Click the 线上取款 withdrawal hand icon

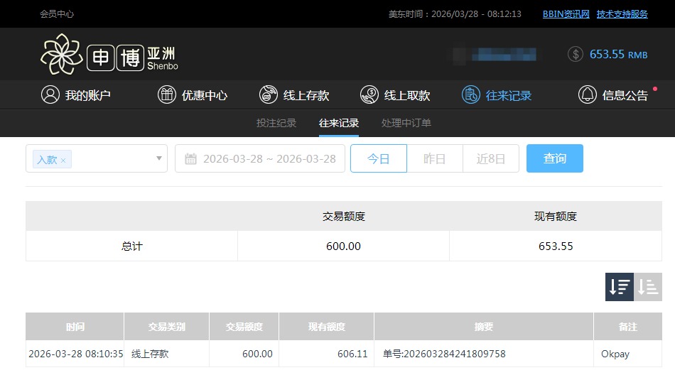click(369, 94)
